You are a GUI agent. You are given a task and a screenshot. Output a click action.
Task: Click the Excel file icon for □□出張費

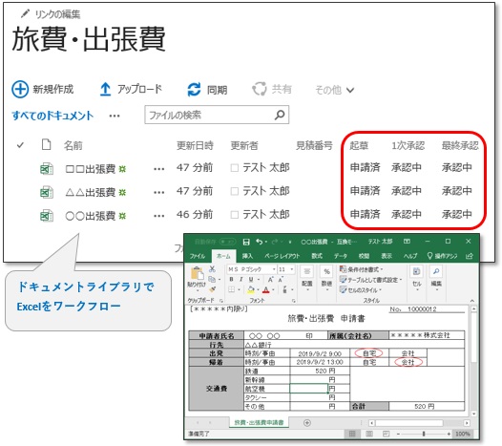[47, 168]
